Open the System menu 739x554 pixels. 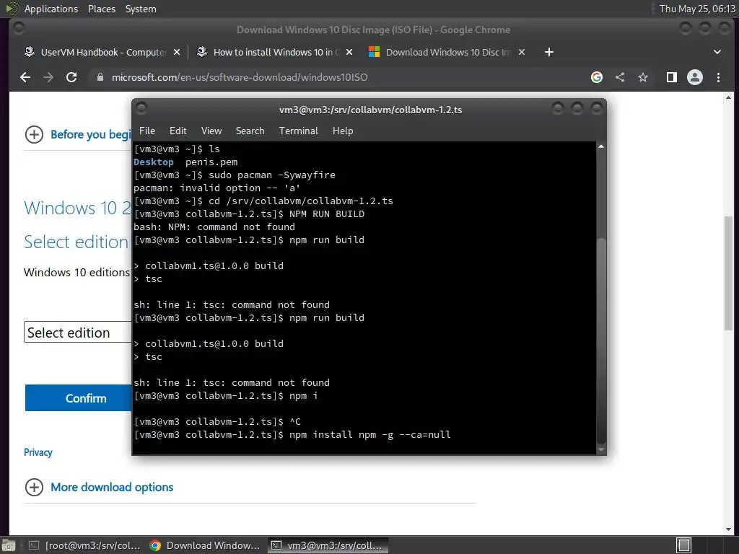coord(141,9)
